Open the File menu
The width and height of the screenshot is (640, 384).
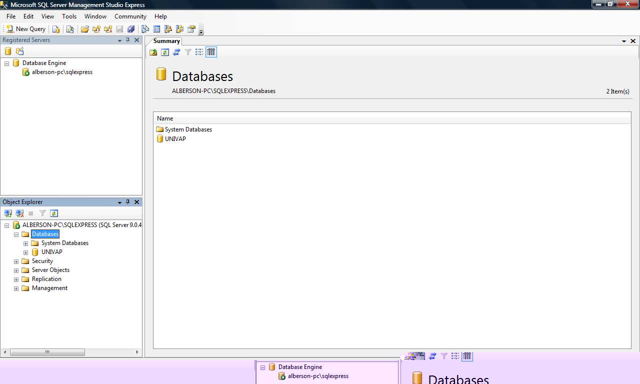(x=11, y=16)
